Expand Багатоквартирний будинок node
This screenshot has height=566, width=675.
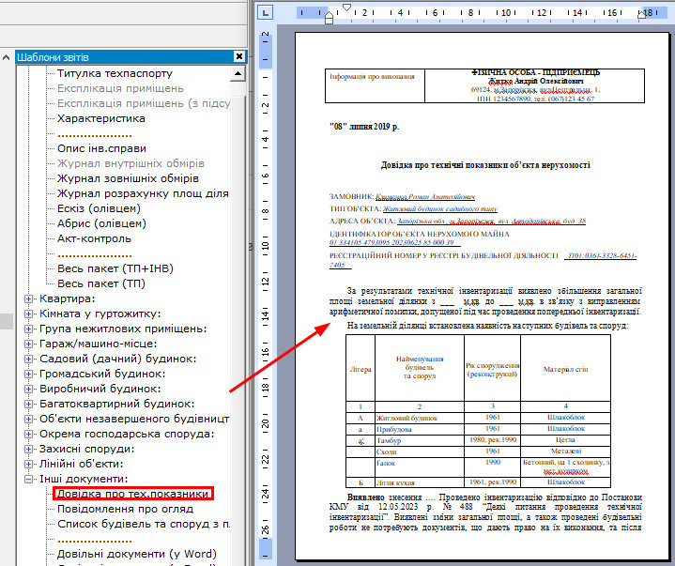[x=28, y=404]
